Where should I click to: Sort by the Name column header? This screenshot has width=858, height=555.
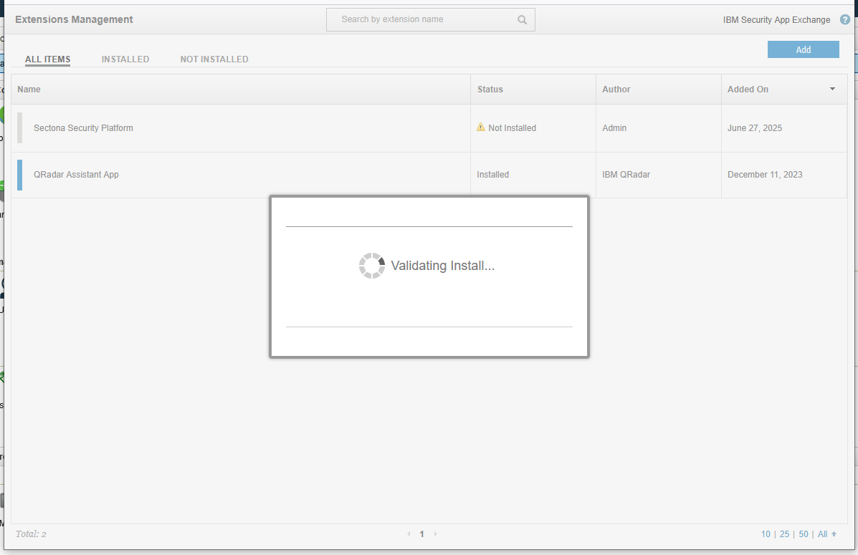tap(29, 90)
